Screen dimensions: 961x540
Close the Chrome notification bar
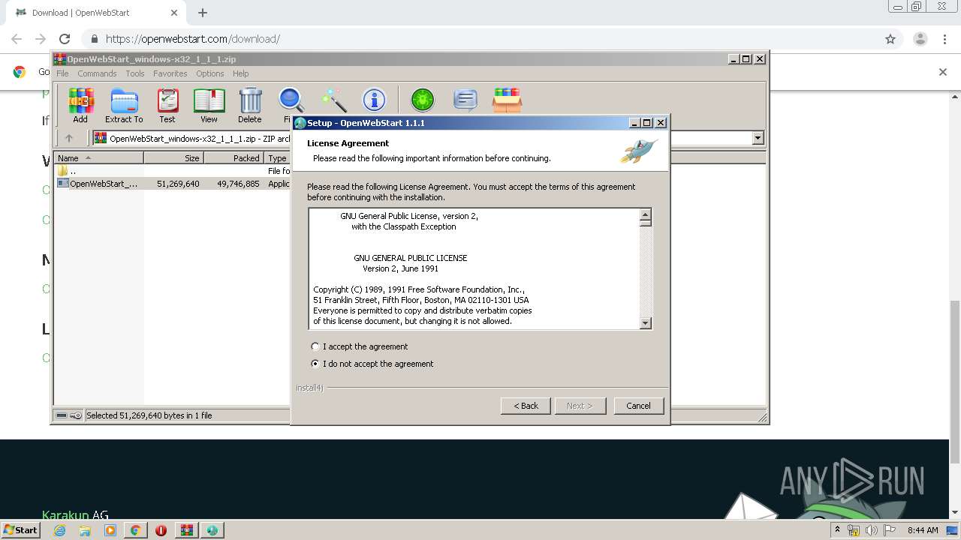pyautogui.click(x=943, y=72)
